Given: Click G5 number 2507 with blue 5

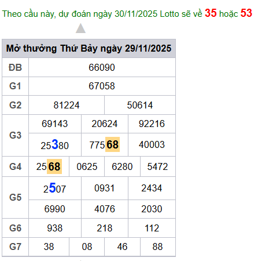Looking at the screenshot, I should (55, 188).
